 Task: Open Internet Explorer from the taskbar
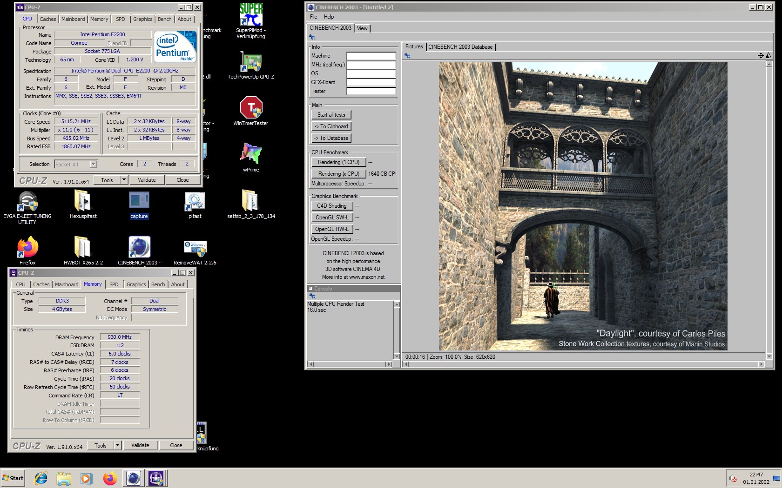(x=41, y=478)
